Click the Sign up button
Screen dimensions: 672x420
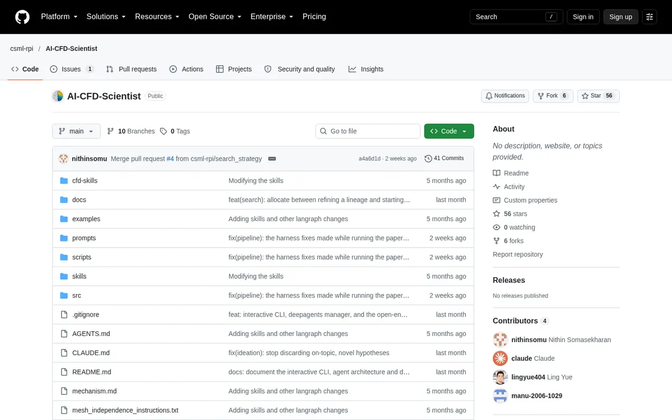620,17
